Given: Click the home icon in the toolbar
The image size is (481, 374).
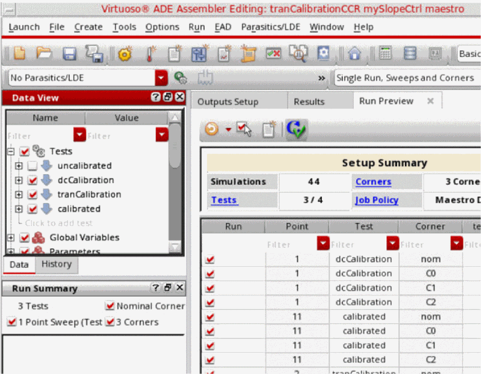Looking at the screenshot, I should 354,54.
